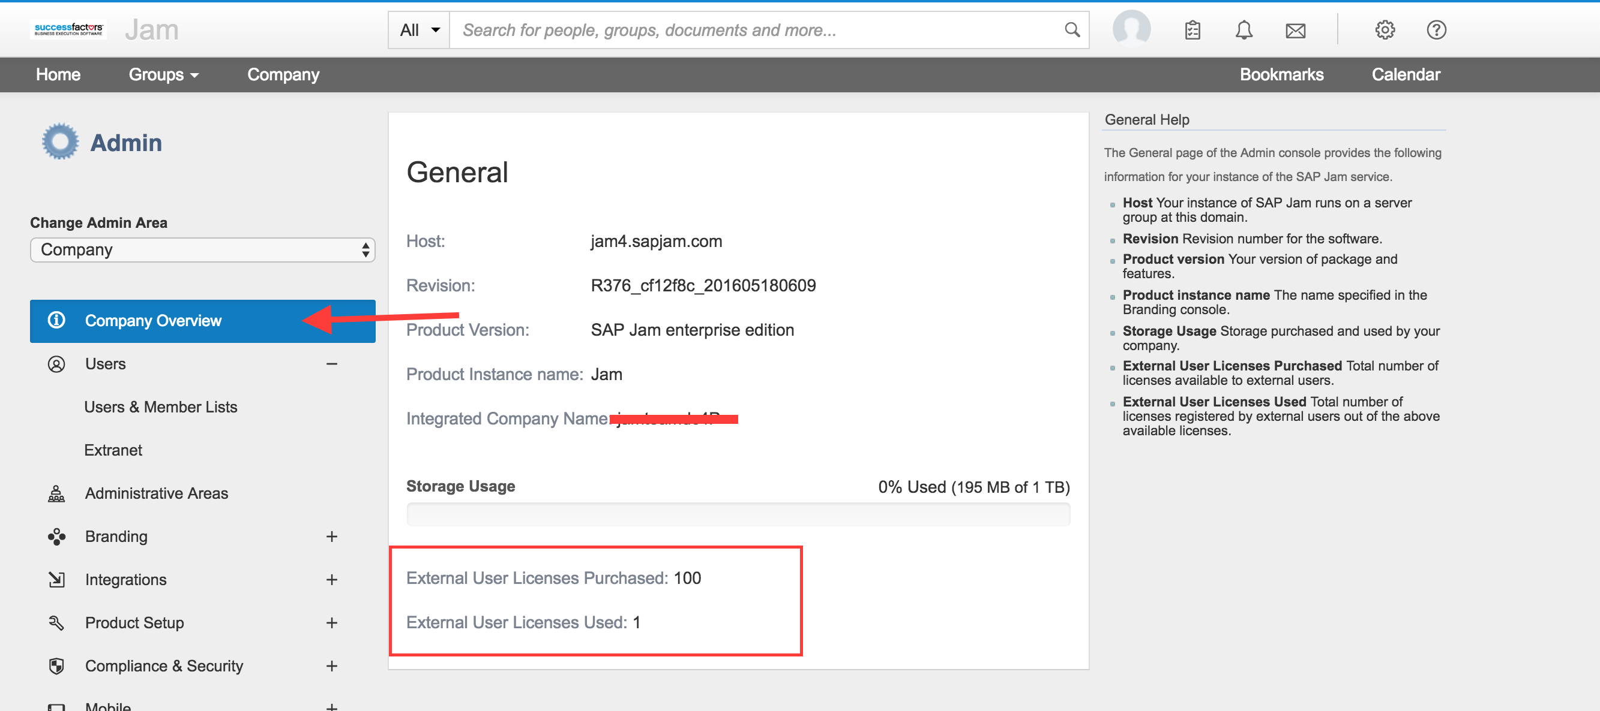Open Calendar in the navigation bar
This screenshot has width=1600, height=711.
coord(1406,74)
